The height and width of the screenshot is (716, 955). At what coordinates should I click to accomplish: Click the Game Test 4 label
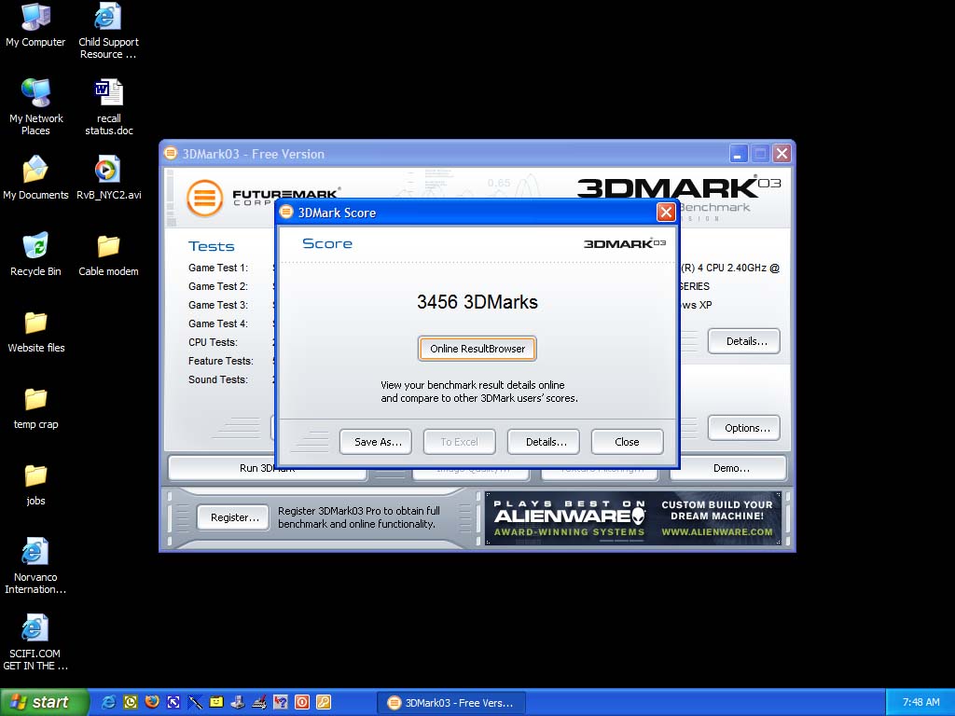pos(218,324)
